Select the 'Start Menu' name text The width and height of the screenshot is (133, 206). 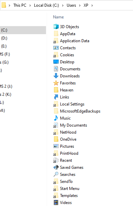point(70,189)
